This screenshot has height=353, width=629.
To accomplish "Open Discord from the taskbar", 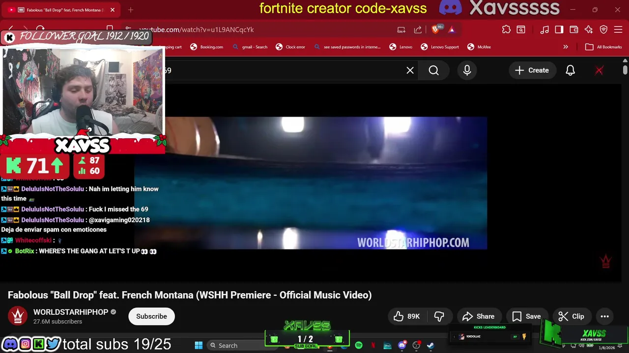I will [402, 346].
